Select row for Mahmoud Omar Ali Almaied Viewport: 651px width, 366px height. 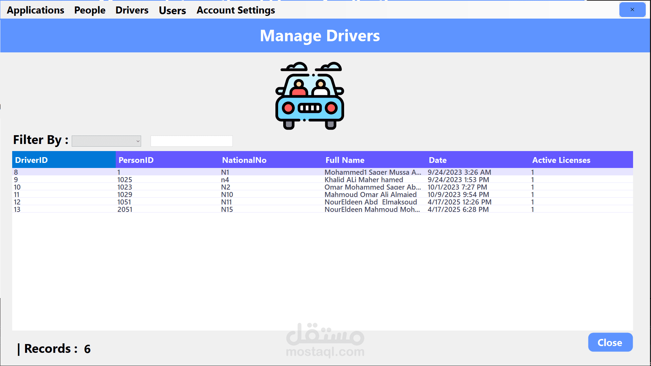[370, 195]
